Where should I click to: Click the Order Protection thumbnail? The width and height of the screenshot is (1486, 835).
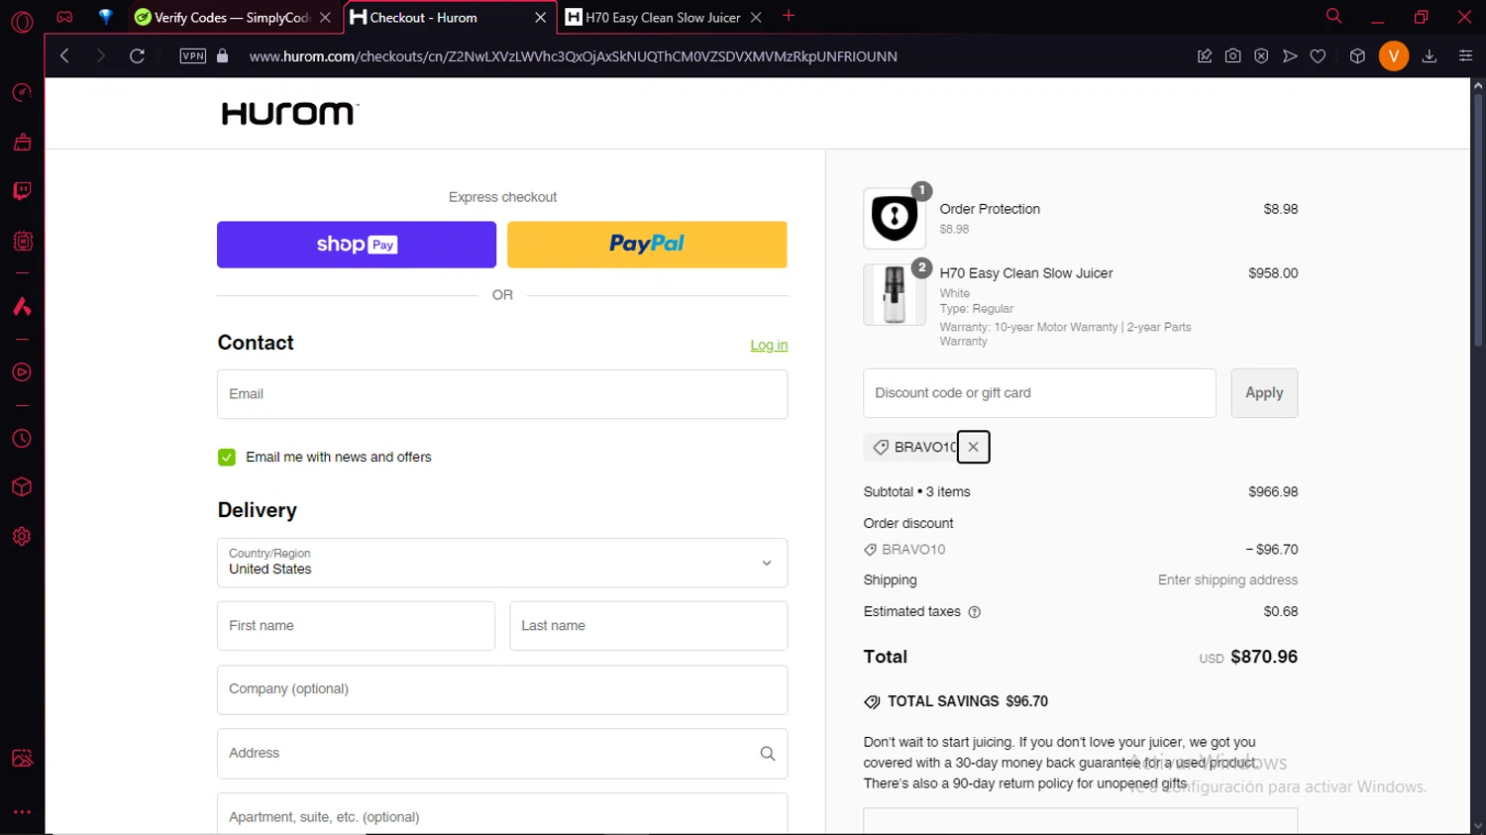[895, 218]
